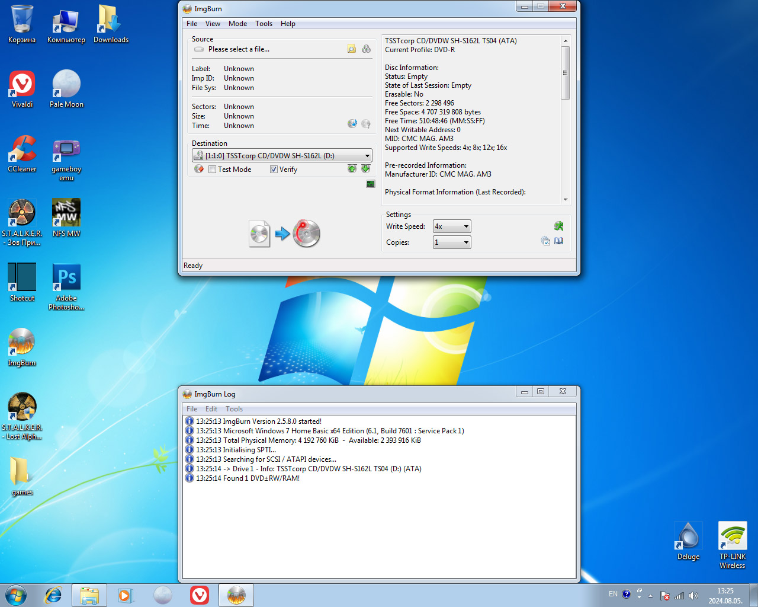This screenshot has height=607, width=758.
Task: Click the disc info scrollbar up arrow
Action: (x=566, y=41)
